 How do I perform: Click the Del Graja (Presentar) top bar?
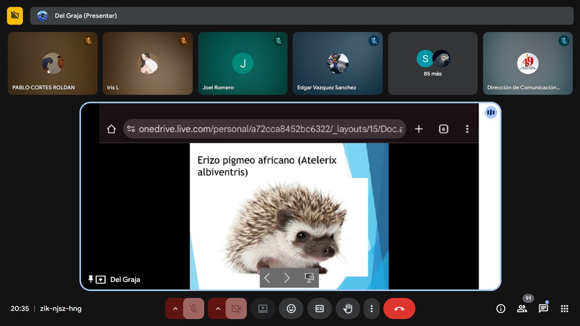(301, 16)
